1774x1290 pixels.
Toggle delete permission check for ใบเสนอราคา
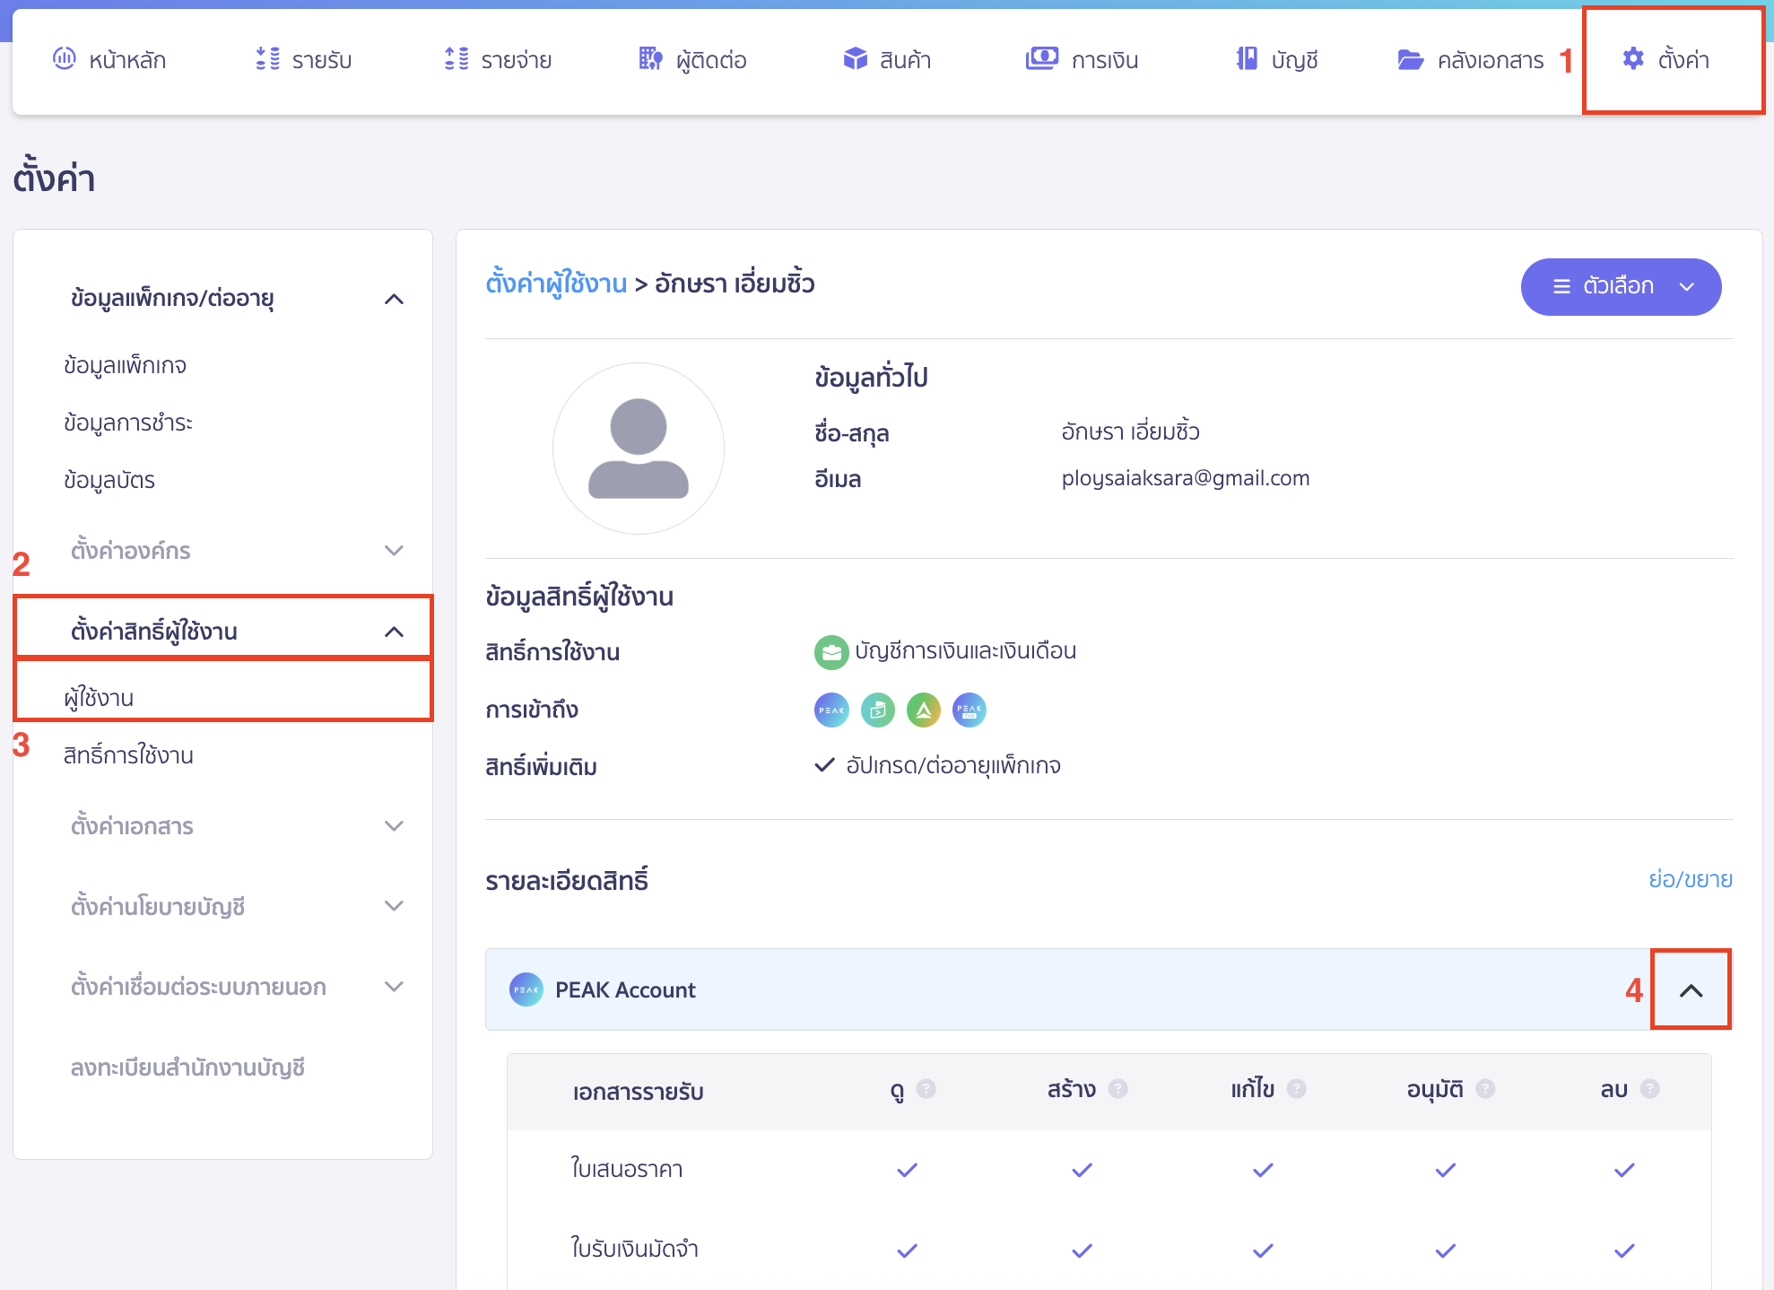pyautogui.click(x=1623, y=1170)
